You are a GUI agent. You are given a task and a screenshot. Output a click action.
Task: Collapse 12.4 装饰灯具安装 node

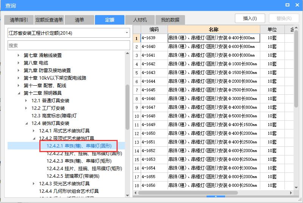[26, 123]
